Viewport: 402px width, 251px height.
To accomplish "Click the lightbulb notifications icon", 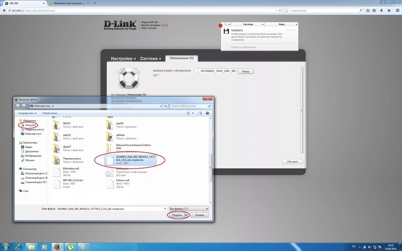I will 226,24.
